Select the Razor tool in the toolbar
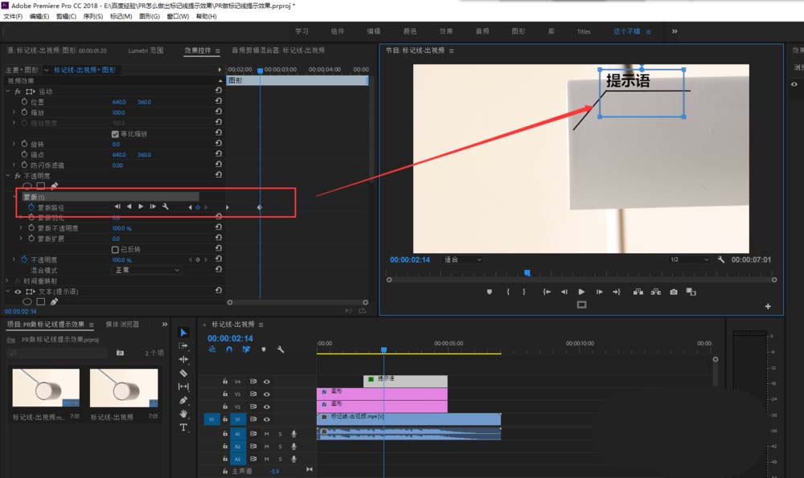 [183, 373]
